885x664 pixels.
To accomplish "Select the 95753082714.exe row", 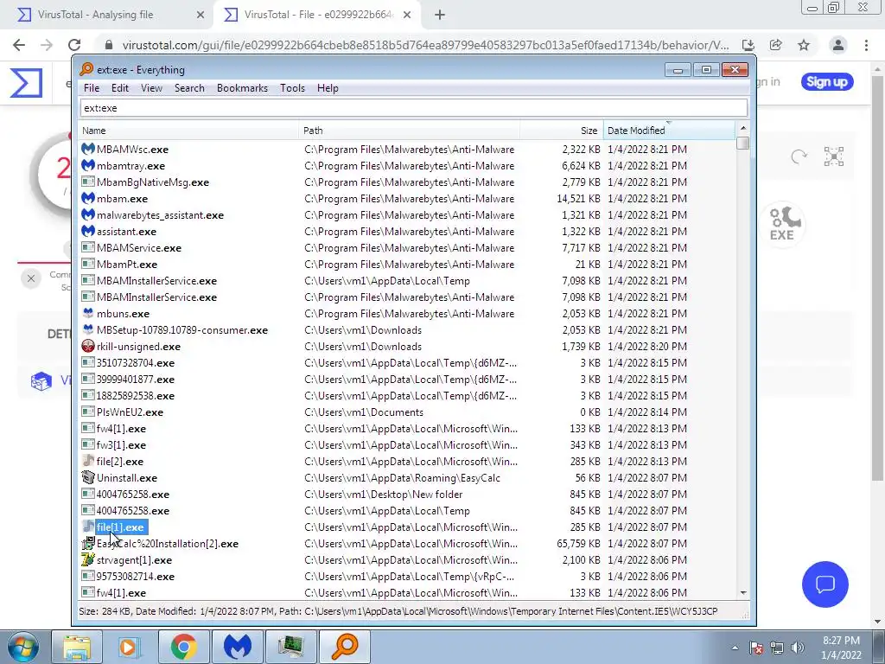I will [x=406, y=576].
